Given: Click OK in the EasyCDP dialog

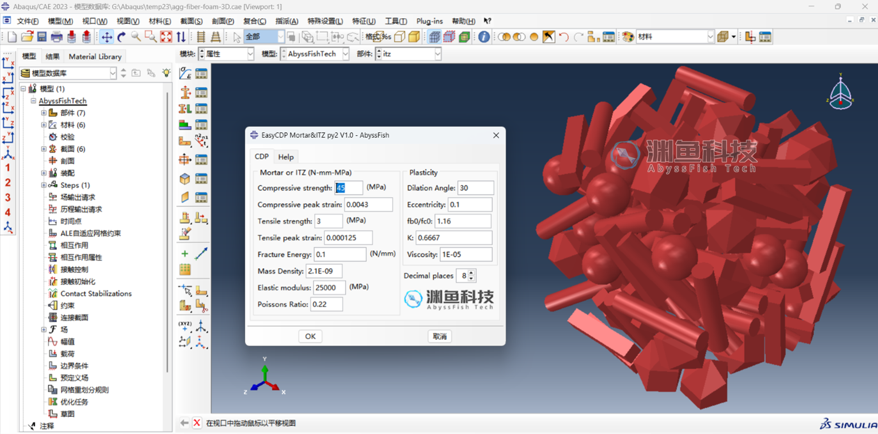Looking at the screenshot, I should point(310,336).
